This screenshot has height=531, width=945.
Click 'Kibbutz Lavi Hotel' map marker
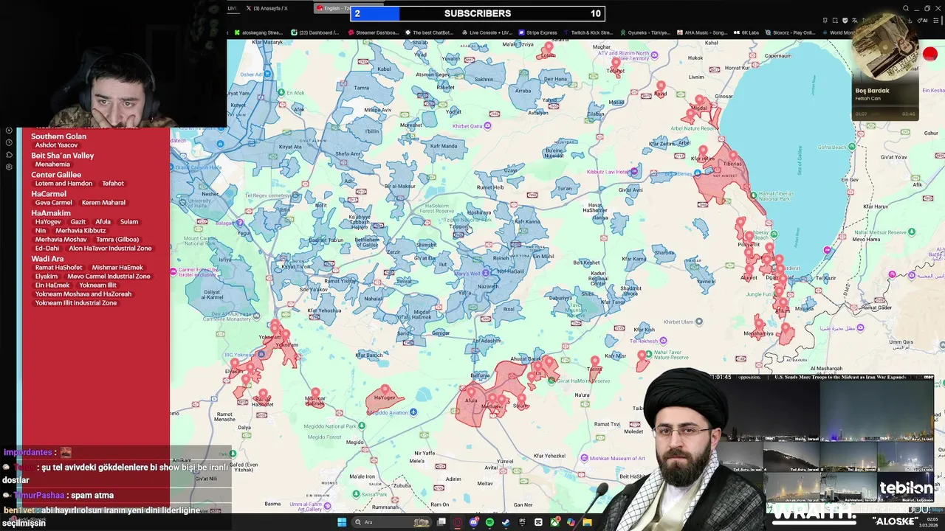coord(633,172)
